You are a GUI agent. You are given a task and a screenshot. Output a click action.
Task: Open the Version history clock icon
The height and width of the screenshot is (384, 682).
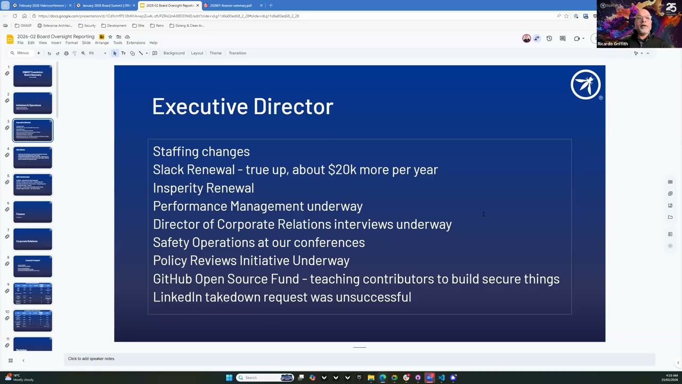[x=549, y=38]
